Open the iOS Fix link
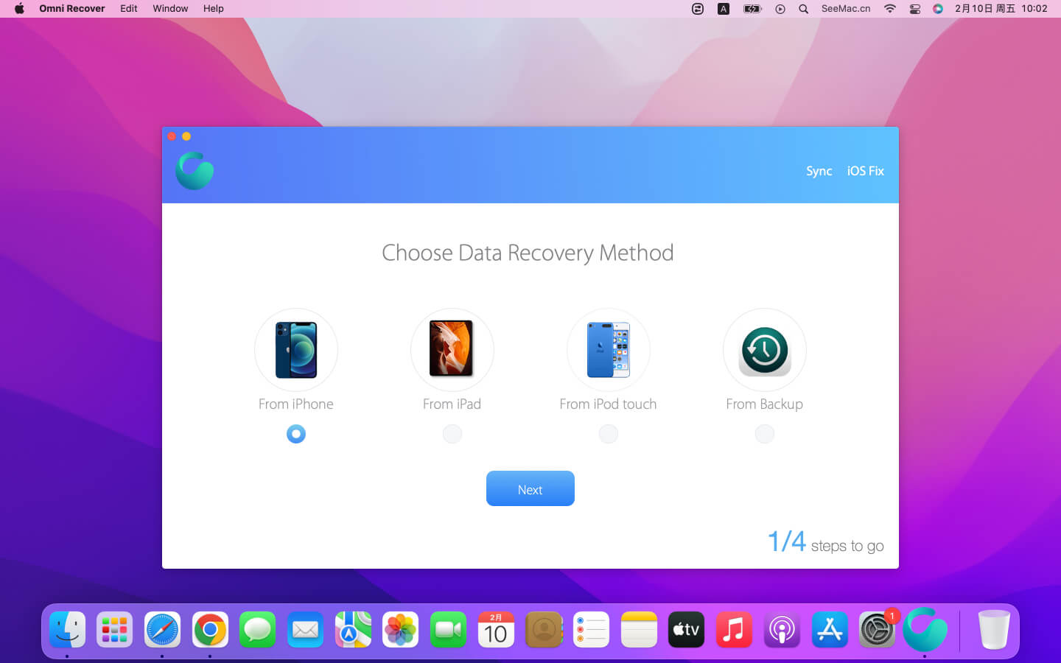The width and height of the screenshot is (1061, 663). click(x=865, y=171)
